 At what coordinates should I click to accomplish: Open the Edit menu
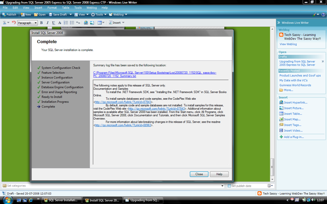click(x=15, y=8)
